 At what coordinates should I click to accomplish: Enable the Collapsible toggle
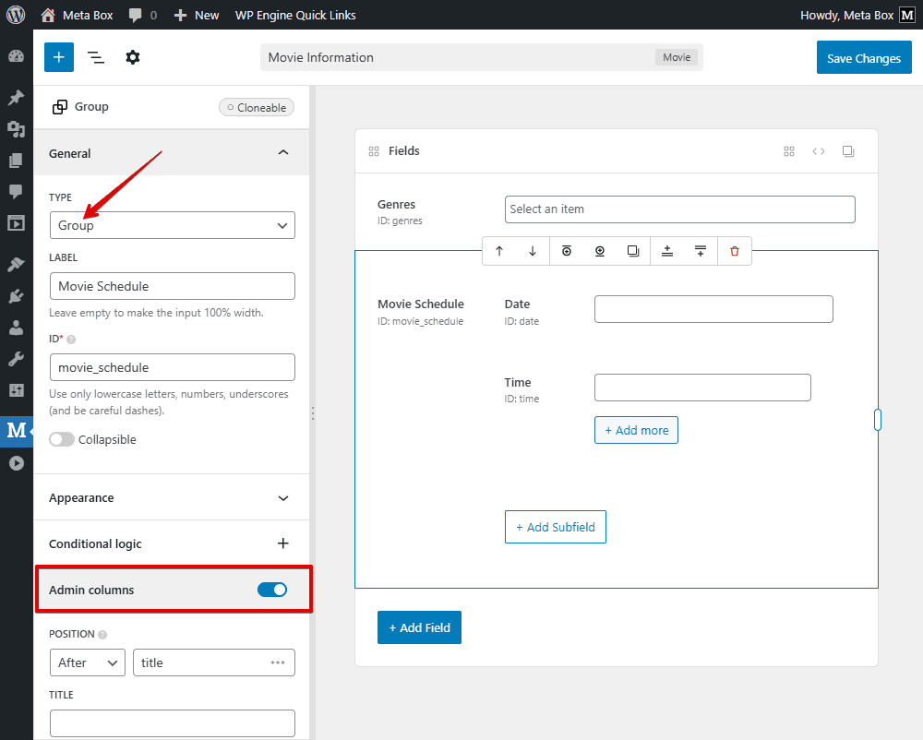click(x=62, y=440)
